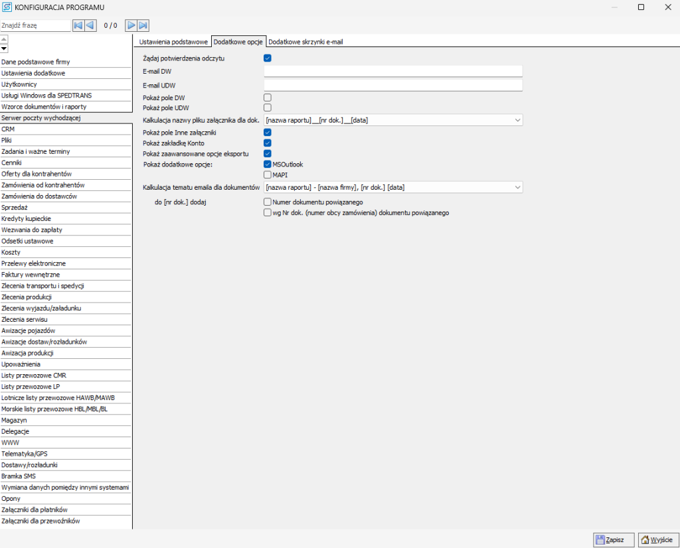
Task: Open Kalkulacja nazwy pliku załącznika dropdown
Action: (x=517, y=120)
